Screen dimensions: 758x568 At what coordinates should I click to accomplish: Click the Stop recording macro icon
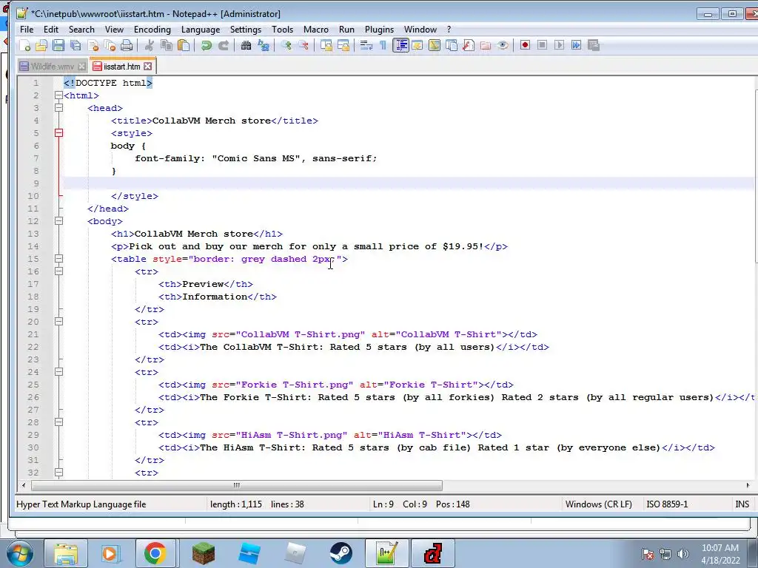[543, 45]
